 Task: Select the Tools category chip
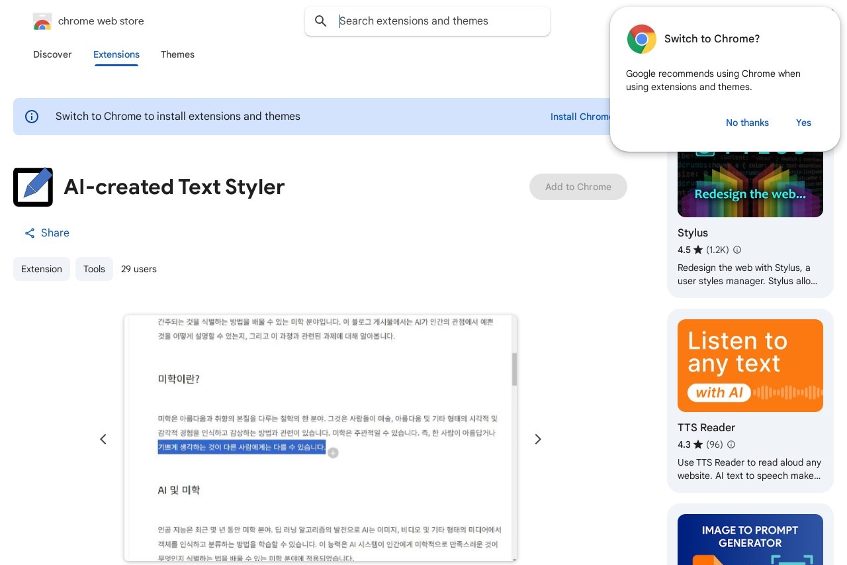94,269
